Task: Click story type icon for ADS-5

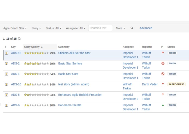Action: coord(7,95)
